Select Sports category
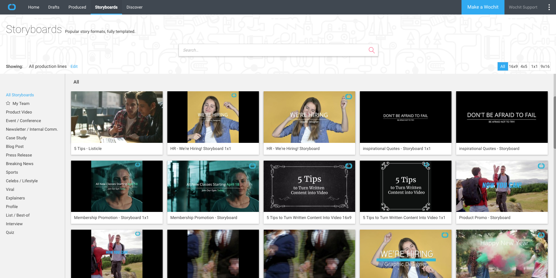Viewport: 556px width, 278px height. click(12, 172)
